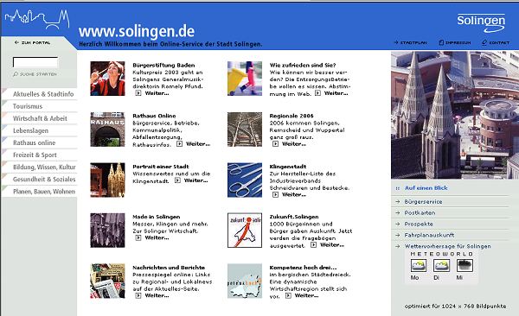Click the Stadtplan arrow link in header

point(410,42)
